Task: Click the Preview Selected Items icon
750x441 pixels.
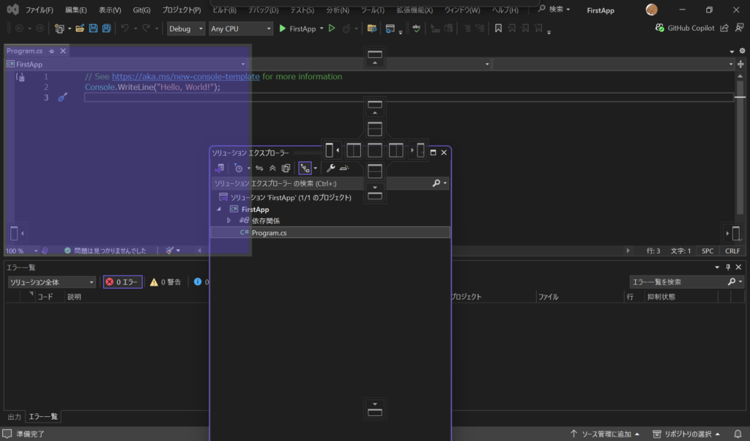Action: coord(344,168)
